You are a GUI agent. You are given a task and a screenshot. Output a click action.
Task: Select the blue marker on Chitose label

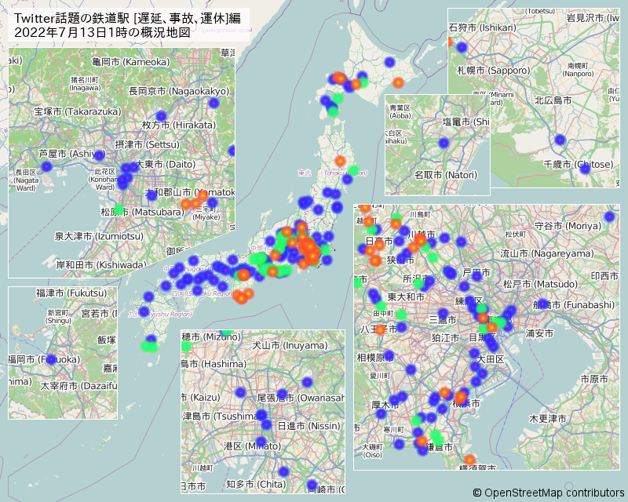585,169
